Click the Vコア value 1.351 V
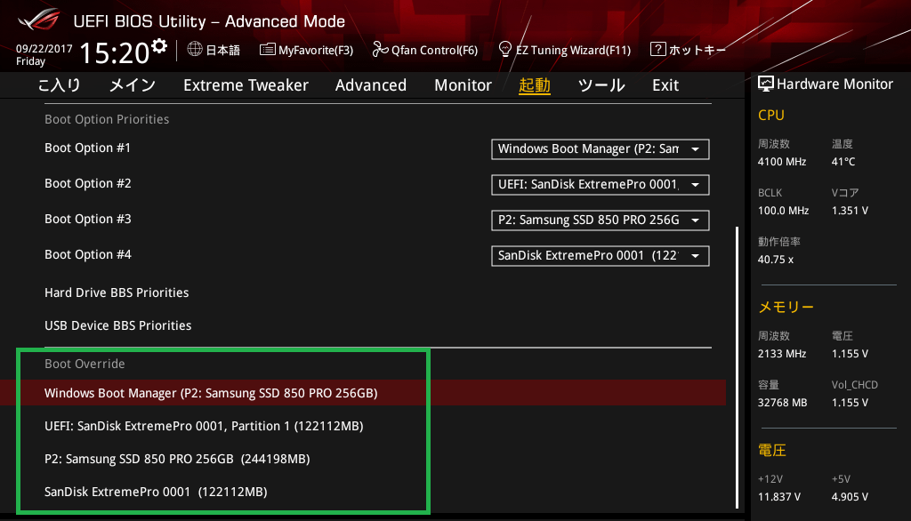This screenshot has width=911, height=521. [x=850, y=211]
